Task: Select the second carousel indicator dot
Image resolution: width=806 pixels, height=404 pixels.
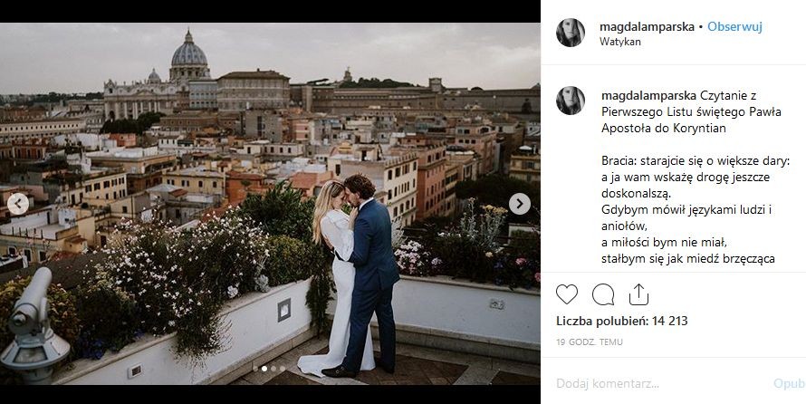Action: click(x=264, y=370)
